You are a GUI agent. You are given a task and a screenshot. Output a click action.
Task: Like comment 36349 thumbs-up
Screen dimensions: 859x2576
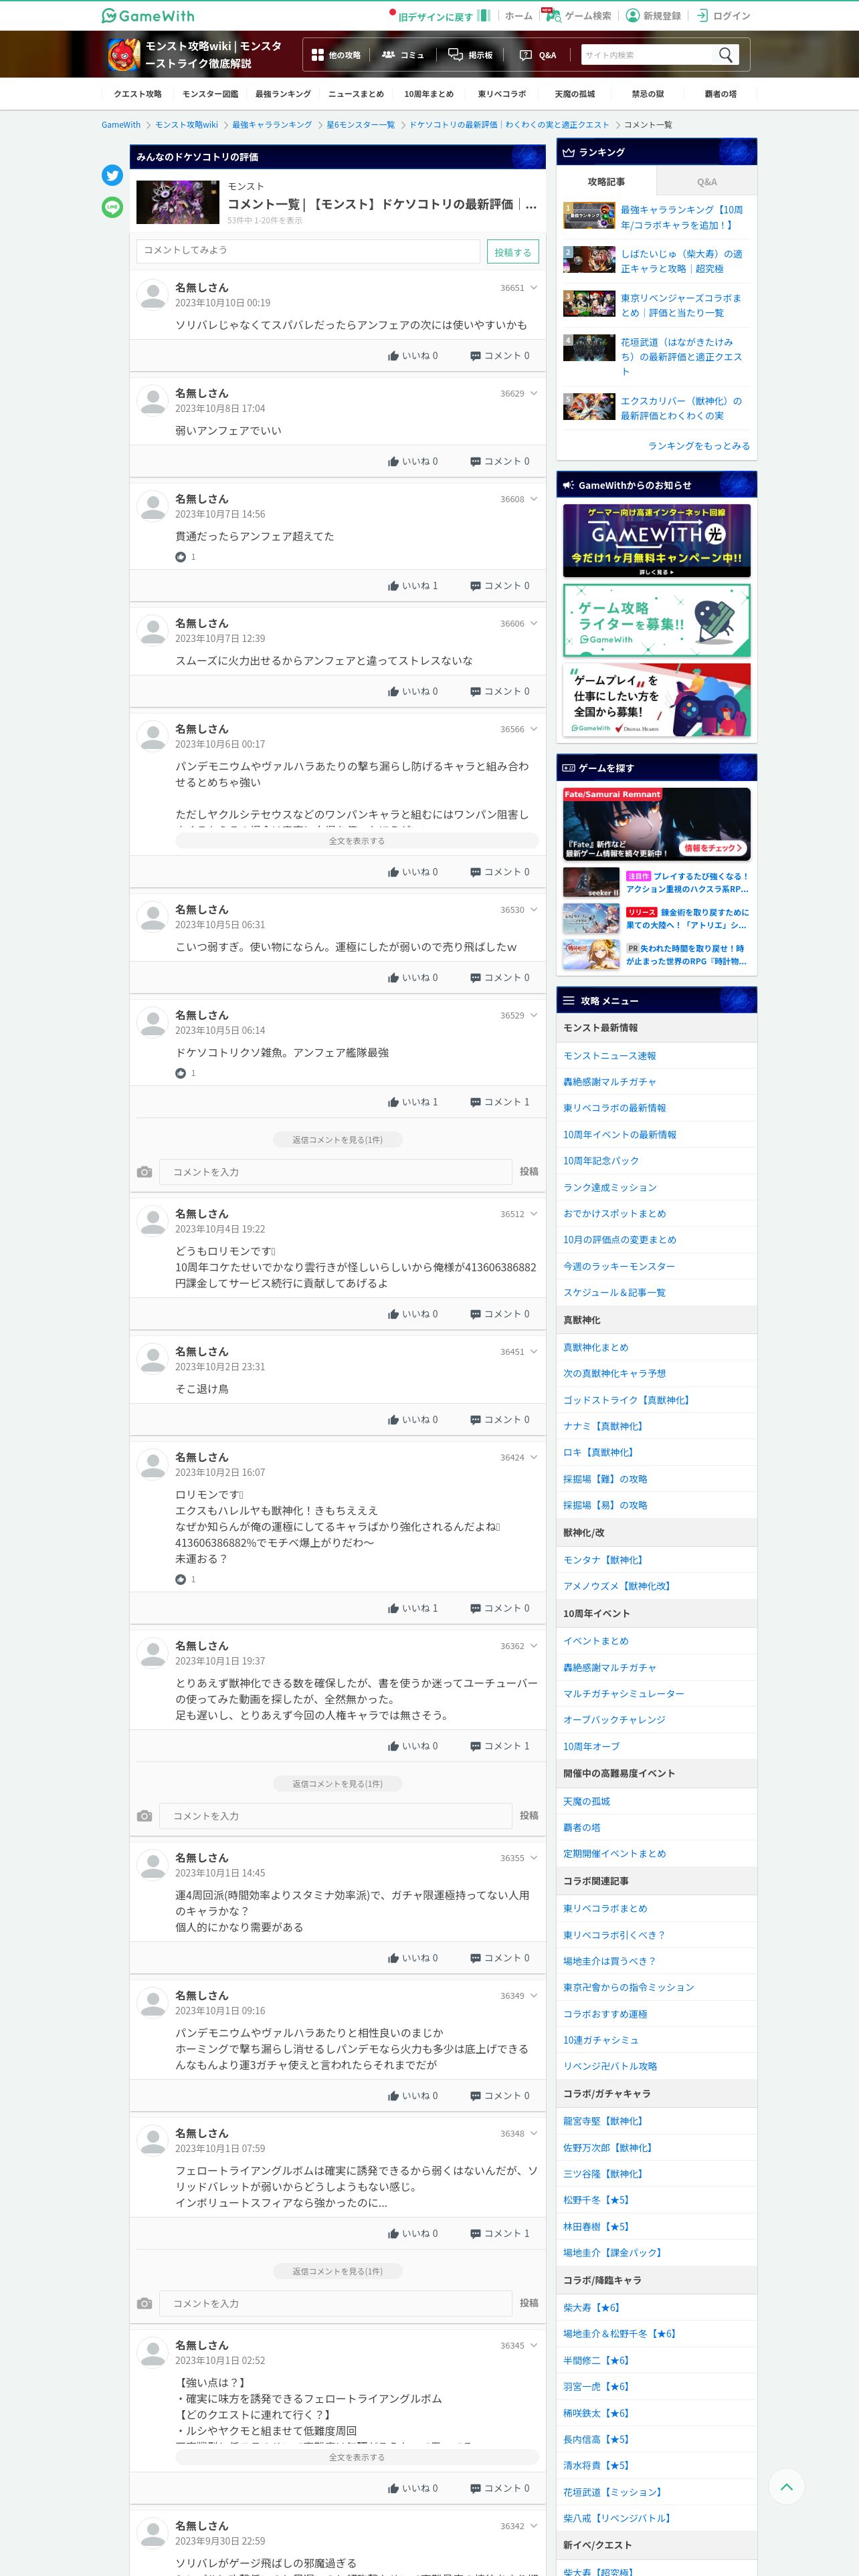point(393,2096)
